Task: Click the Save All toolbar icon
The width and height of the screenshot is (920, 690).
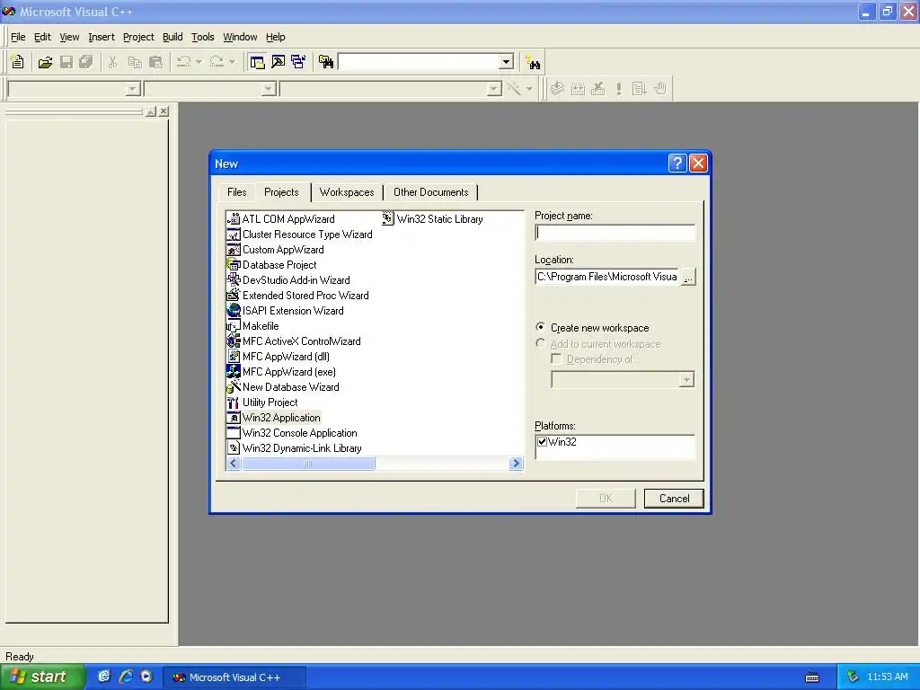Action: (85, 62)
